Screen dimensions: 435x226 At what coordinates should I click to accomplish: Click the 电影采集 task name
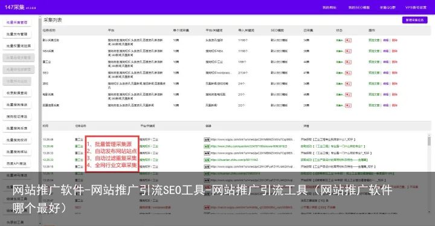click(48, 95)
